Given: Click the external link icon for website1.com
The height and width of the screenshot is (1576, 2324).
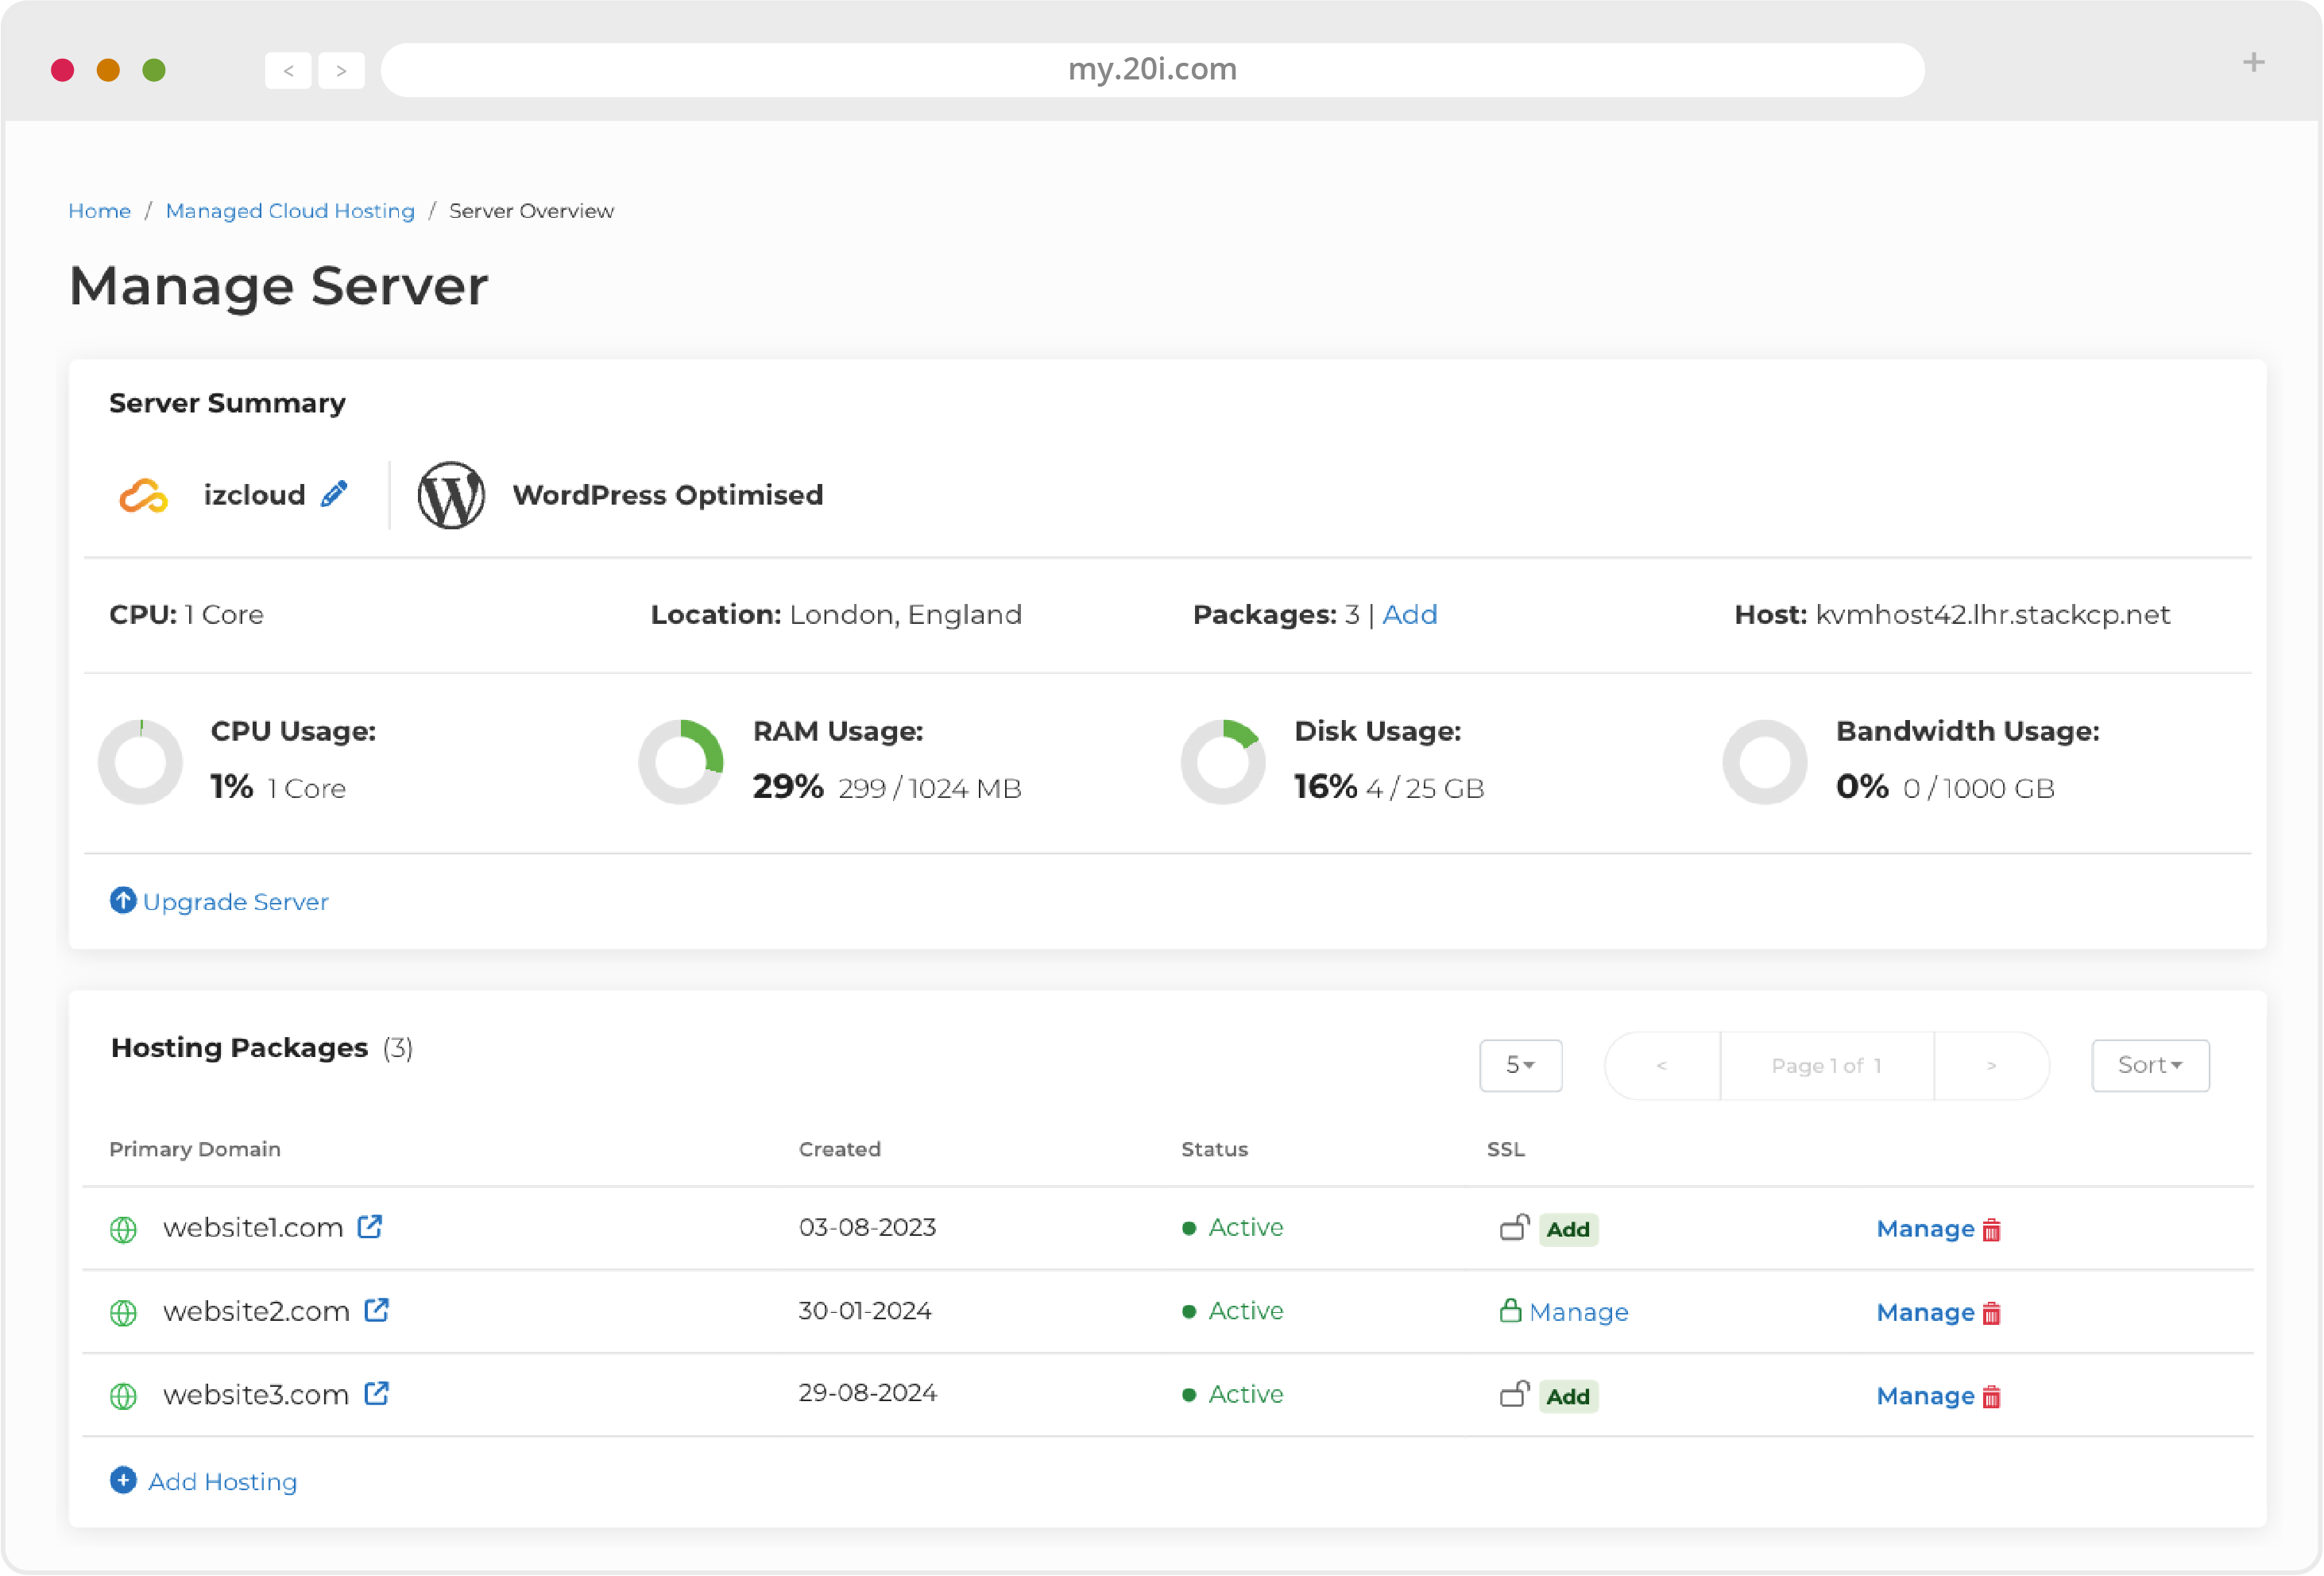Looking at the screenshot, I should click(x=369, y=1226).
